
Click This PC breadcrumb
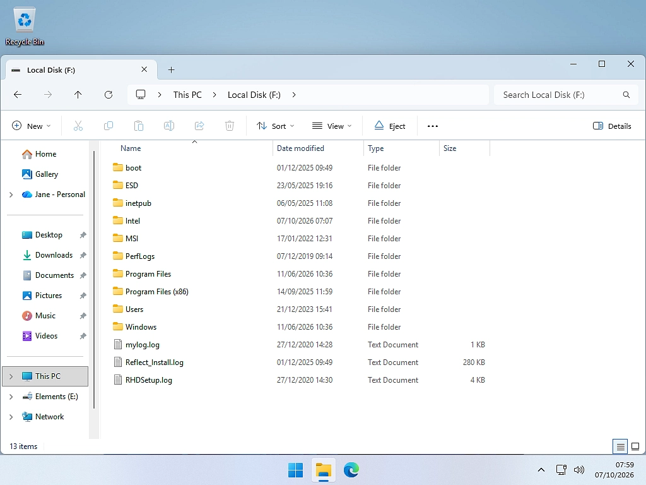point(187,95)
